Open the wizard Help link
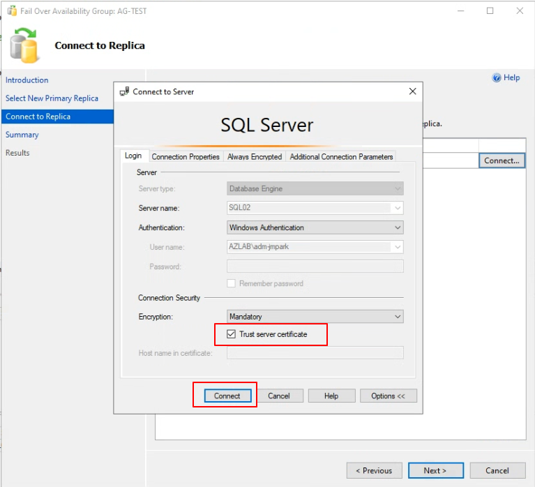 (511, 78)
